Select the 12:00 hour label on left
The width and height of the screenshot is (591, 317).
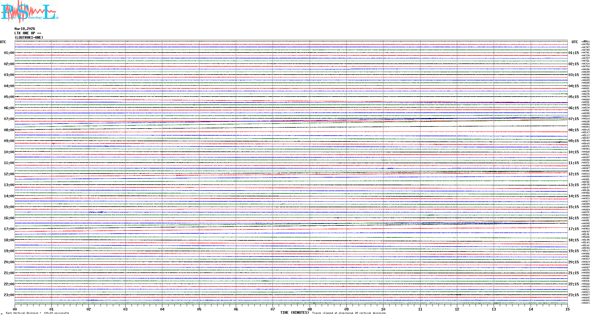pyautogui.click(x=9, y=174)
